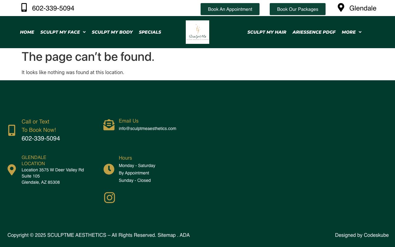Click the gold phone icon in footer

[x=12, y=130]
